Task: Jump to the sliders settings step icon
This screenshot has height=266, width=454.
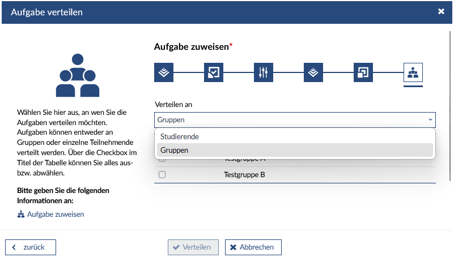Action: (264, 72)
